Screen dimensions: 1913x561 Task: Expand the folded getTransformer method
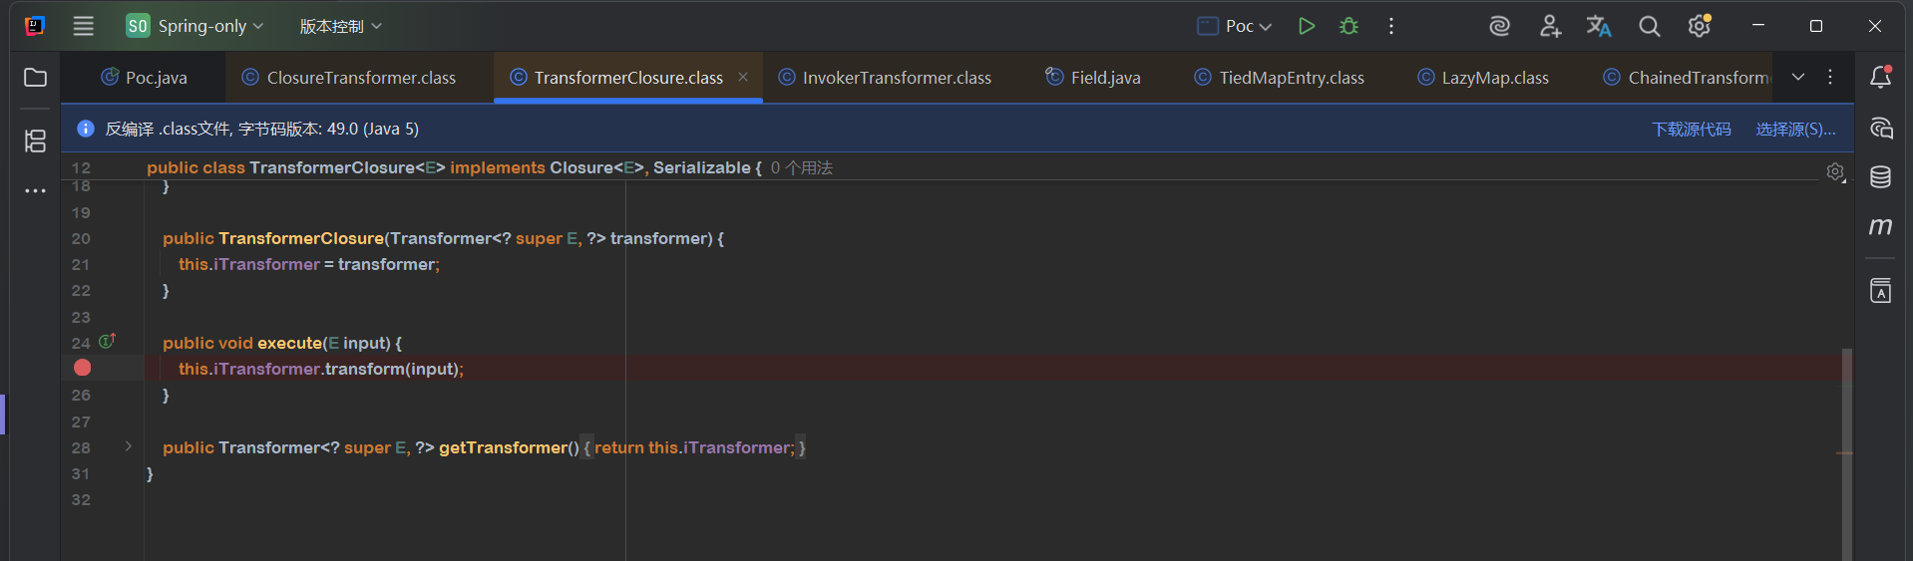pyautogui.click(x=129, y=447)
